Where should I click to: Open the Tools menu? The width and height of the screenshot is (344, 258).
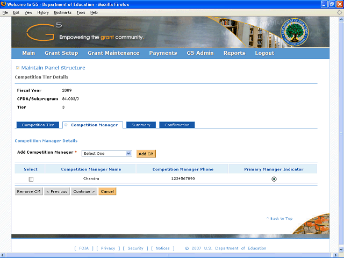coord(81,12)
